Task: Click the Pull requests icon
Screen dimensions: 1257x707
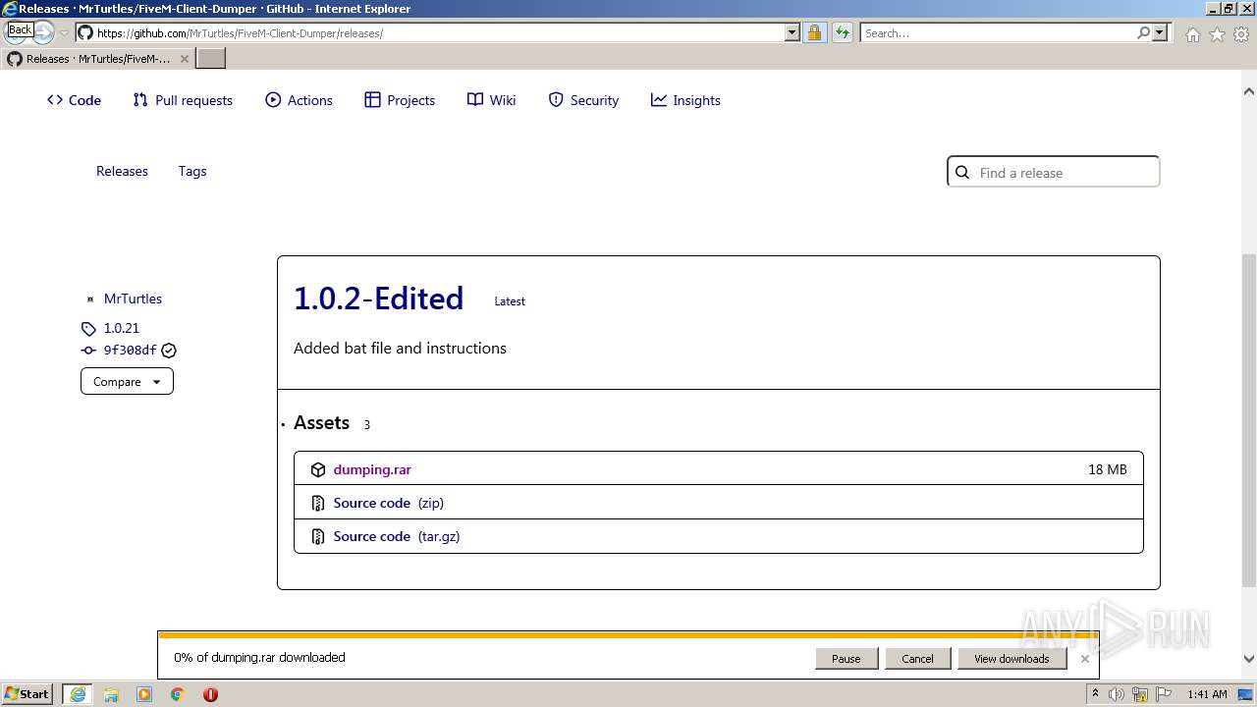Action: (x=140, y=100)
